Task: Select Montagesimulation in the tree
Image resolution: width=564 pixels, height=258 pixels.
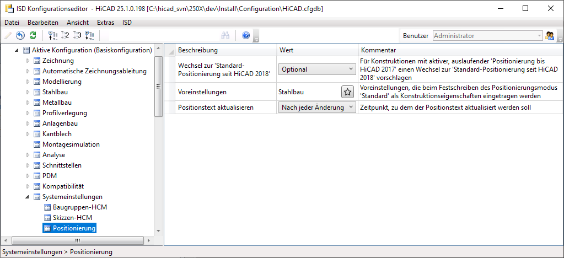Action: [x=71, y=144]
